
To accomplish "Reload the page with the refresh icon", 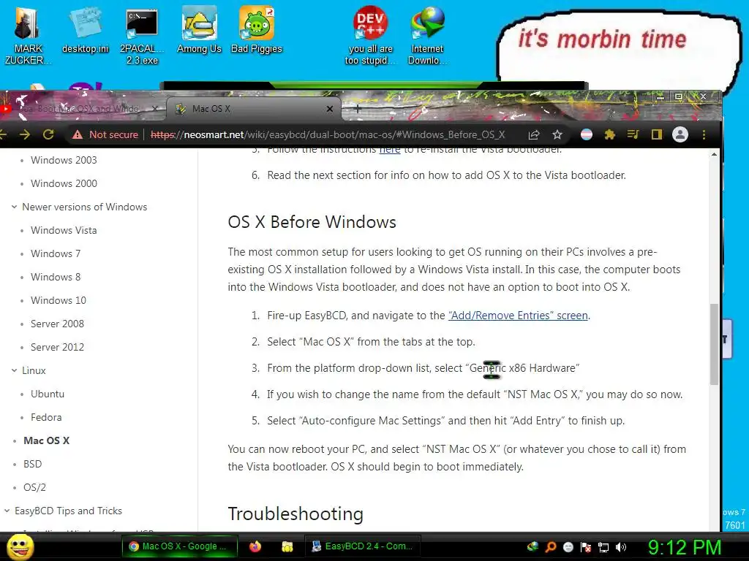I will [x=48, y=135].
